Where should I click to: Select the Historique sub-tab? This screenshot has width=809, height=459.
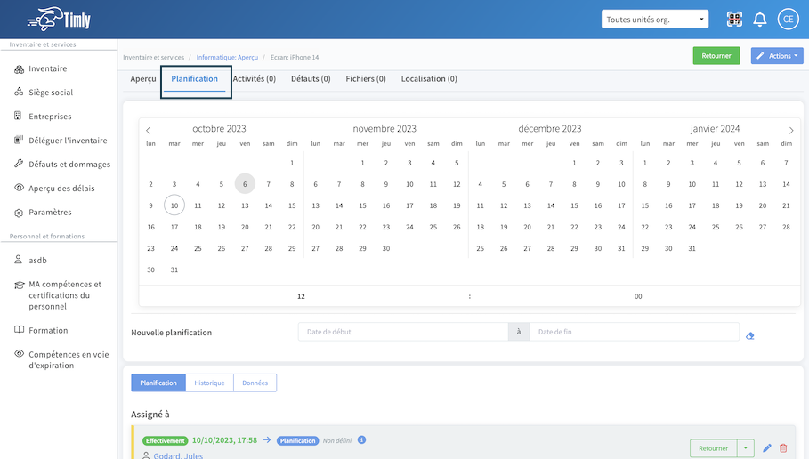(x=209, y=382)
